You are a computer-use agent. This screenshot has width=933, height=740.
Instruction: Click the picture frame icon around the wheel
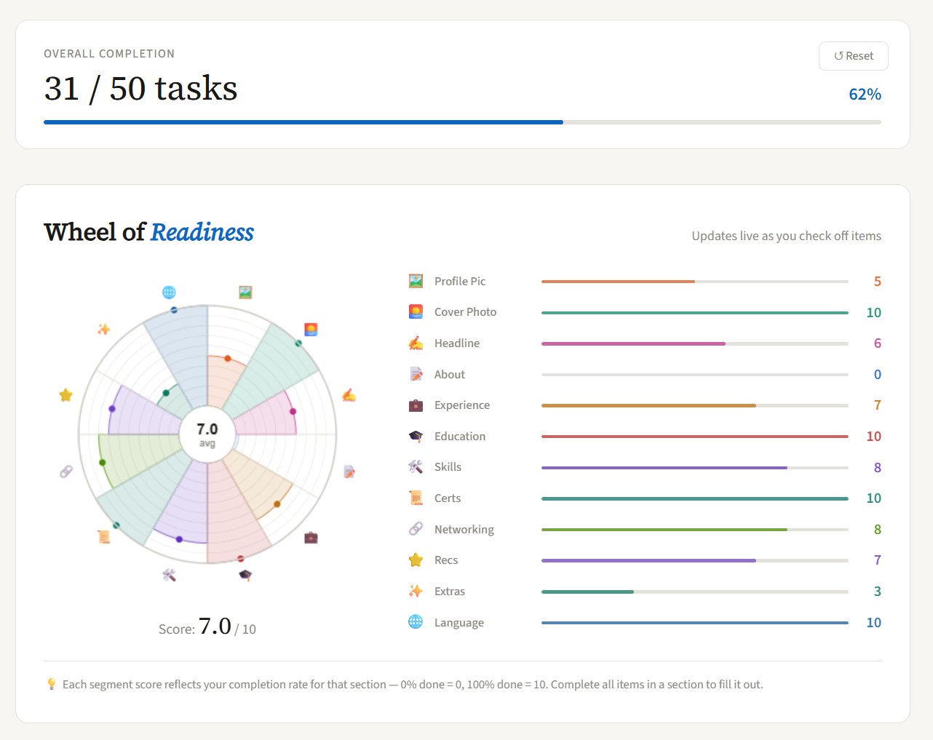(245, 293)
